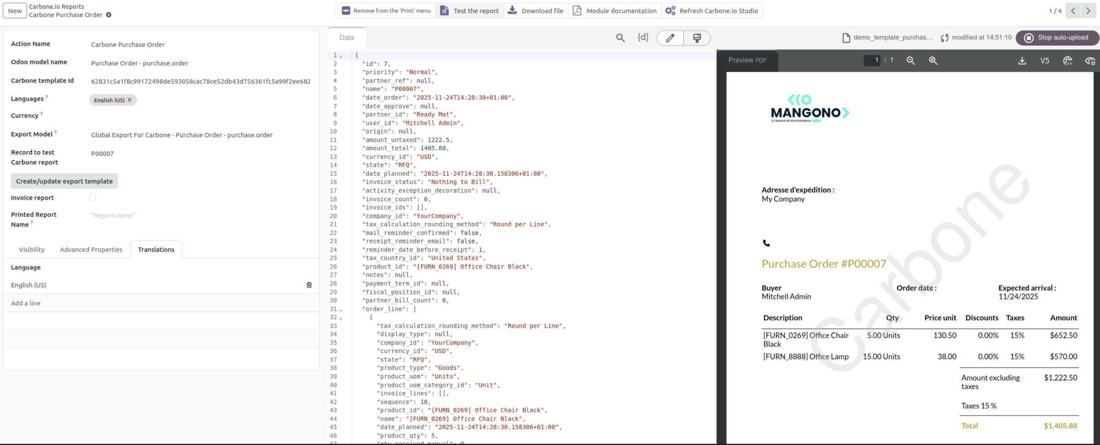Switch to the Visibility tab
The image size is (1100, 445).
tap(31, 249)
